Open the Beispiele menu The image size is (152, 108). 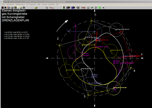(x=52, y=4)
